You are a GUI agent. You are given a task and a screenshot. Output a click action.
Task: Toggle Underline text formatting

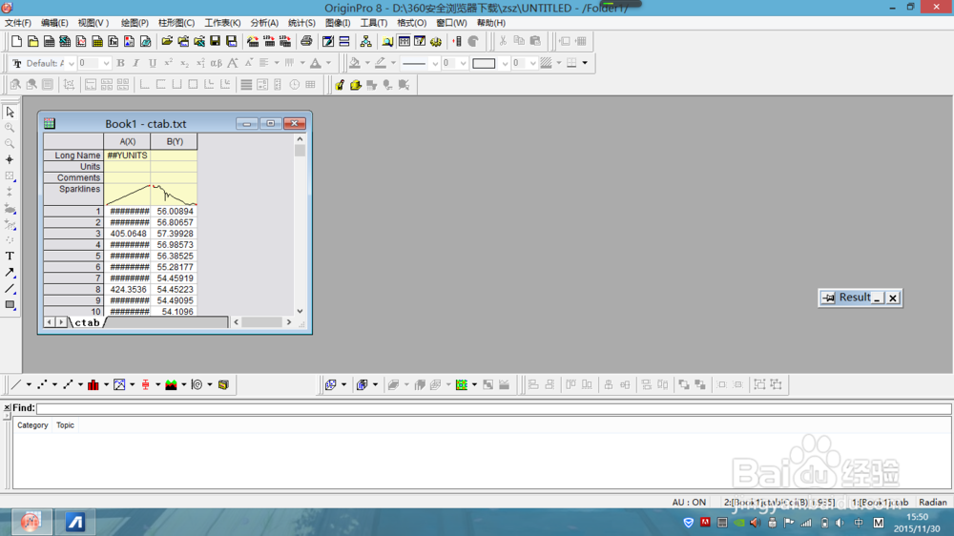click(x=152, y=63)
